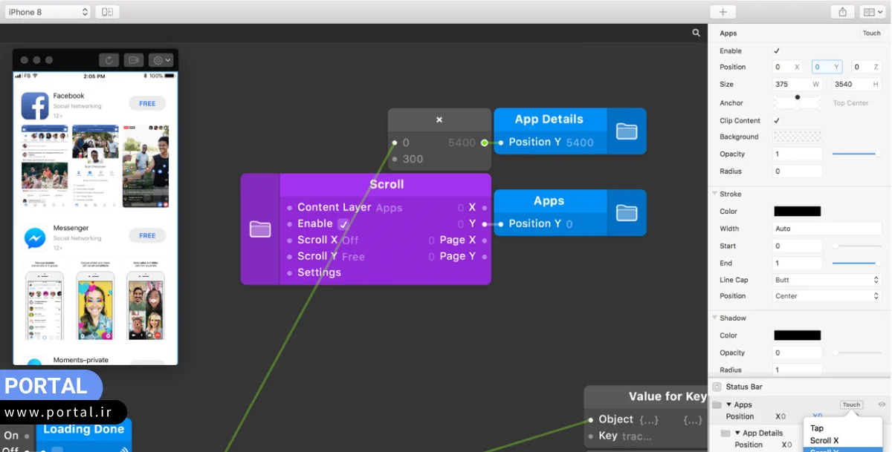The width and height of the screenshot is (892, 452).
Task: Click the viewer record video icon
Action: point(134,60)
